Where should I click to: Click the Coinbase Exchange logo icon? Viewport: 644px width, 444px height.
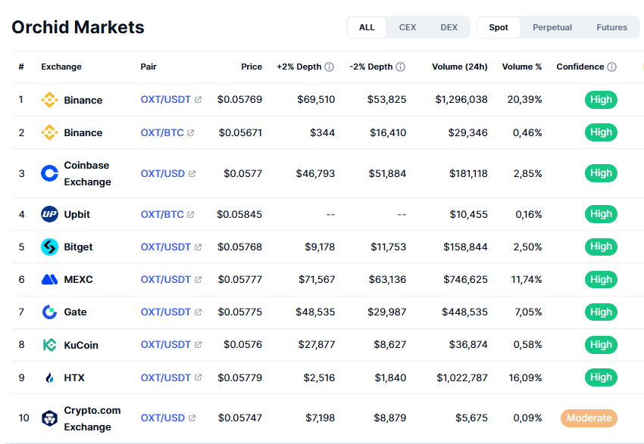click(49, 173)
